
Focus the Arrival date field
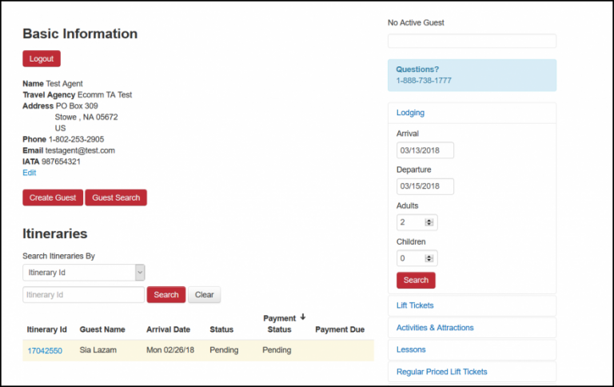(x=425, y=150)
